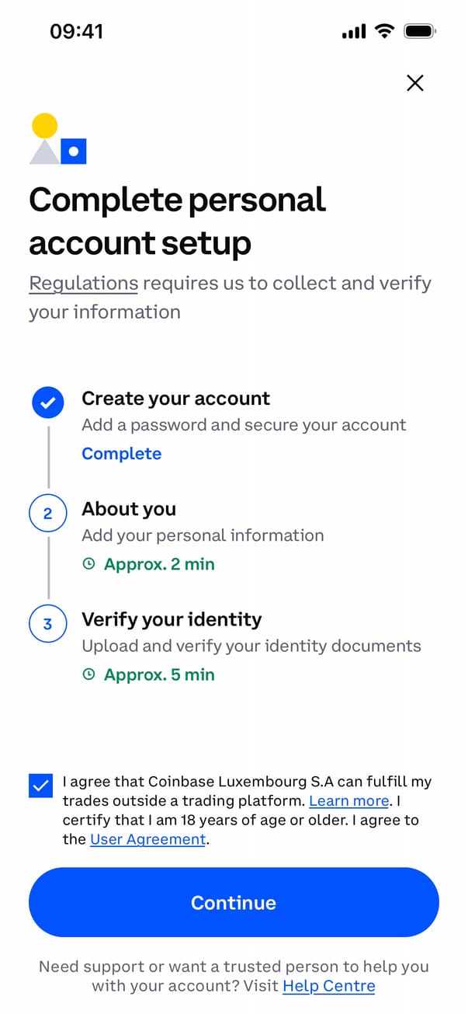Tap the clock icon beside Approx. 5 min
Viewport: 468px width, 1014px height.
click(x=88, y=675)
